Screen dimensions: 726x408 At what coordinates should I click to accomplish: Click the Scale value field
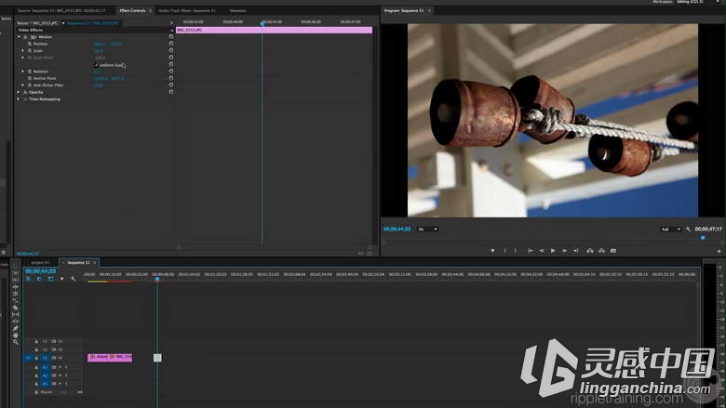pyautogui.click(x=99, y=51)
